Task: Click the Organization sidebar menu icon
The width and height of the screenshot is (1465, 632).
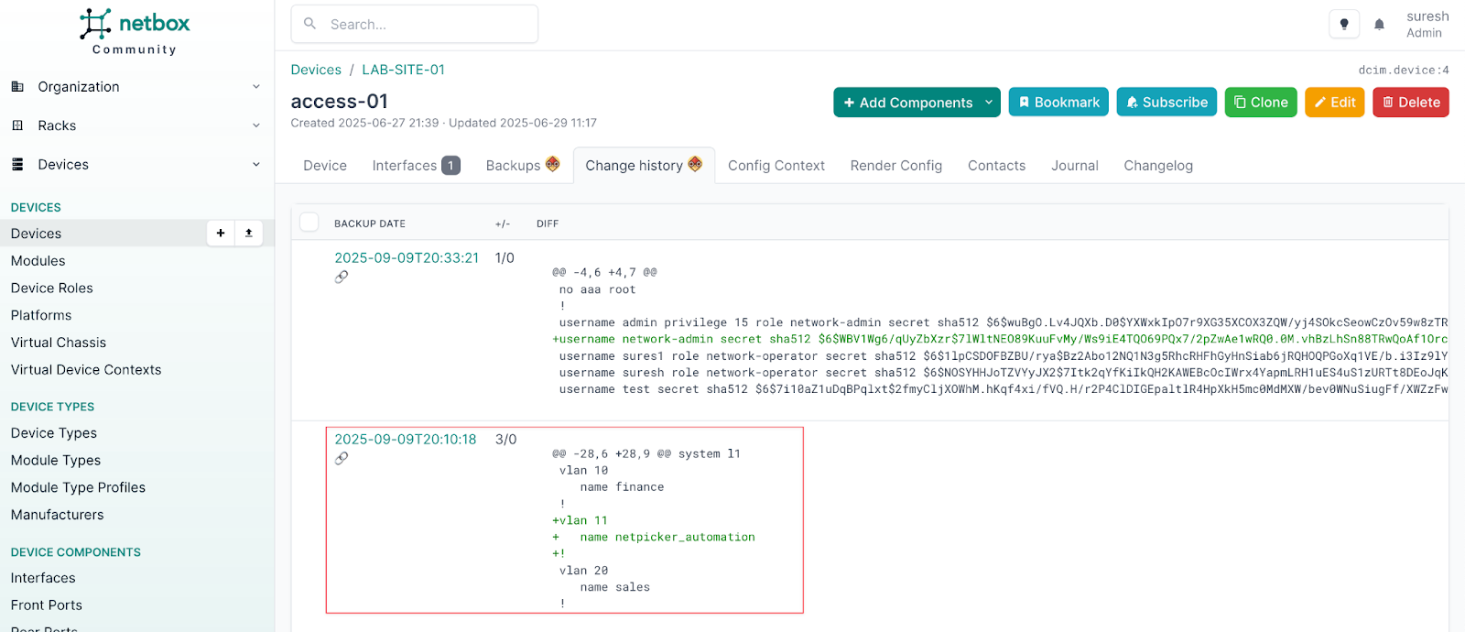Action: click(17, 87)
